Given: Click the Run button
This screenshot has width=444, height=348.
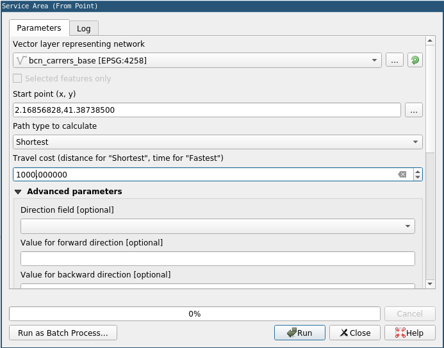Looking at the screenshot, I should click(x=300, y=333).
